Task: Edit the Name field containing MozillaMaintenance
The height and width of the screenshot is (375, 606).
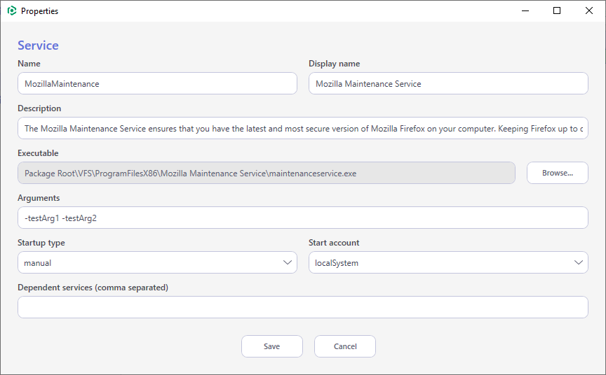Action: pos(157,83)
